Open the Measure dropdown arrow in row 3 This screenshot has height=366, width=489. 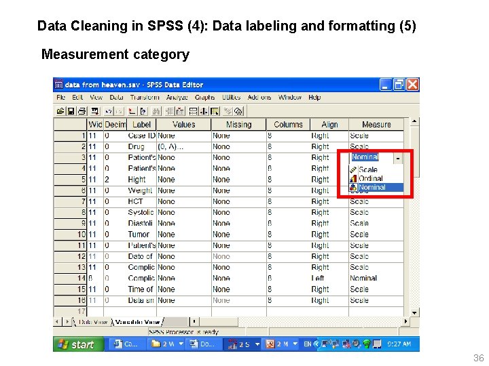(397, 158)
